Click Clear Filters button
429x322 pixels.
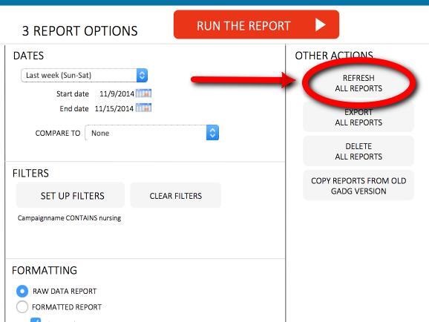click(x=176, y=195)
